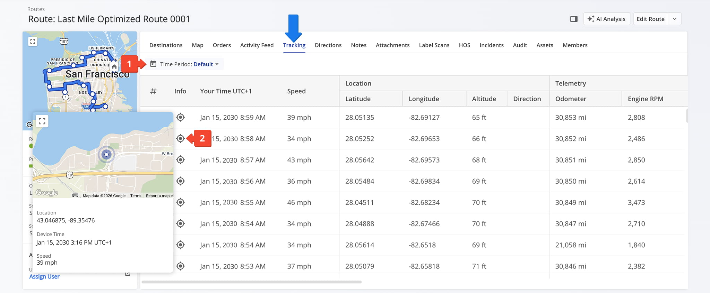Click the Report a map error link

click(159, 196)
